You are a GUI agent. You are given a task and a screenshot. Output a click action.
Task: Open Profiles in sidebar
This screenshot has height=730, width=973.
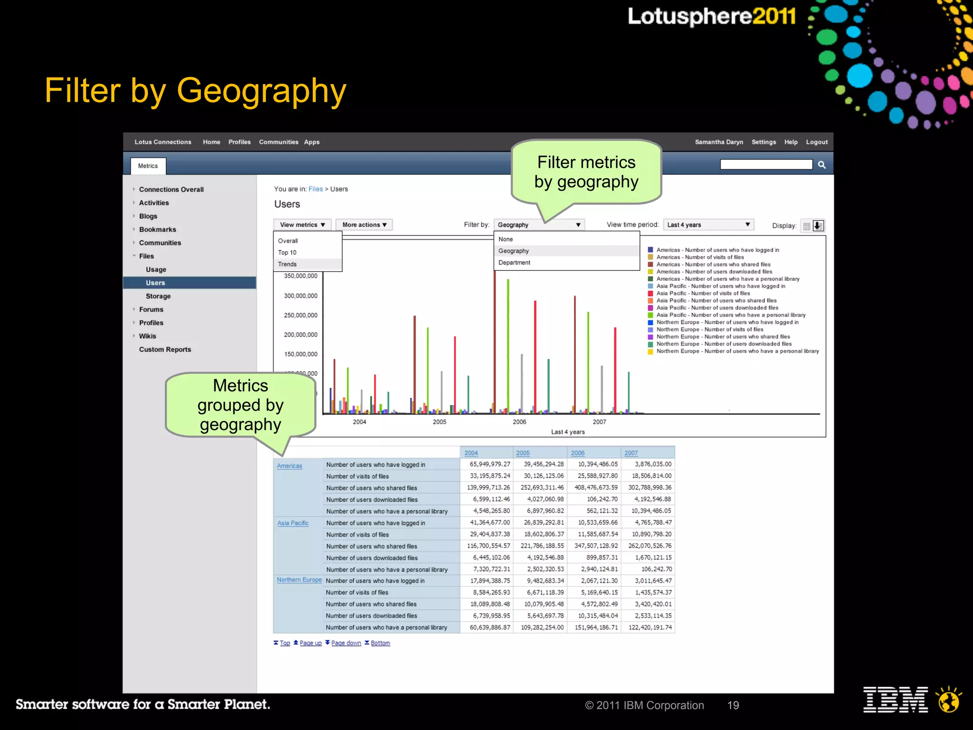tap(151, 323)
